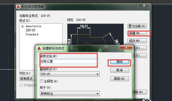The image size is (172, 101).
Task: Select the Annotative style in the list
Action: coord(34,26)
